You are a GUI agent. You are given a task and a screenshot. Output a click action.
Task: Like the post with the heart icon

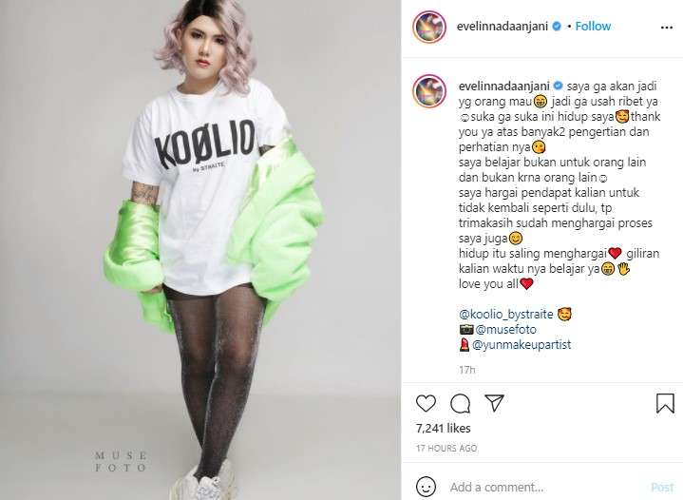(426, 403)
